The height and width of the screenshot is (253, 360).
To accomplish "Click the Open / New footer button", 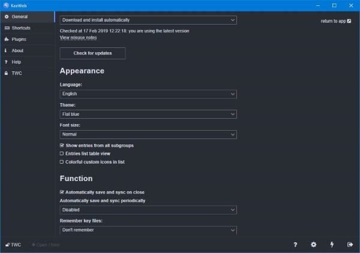I will coord(46,245).
